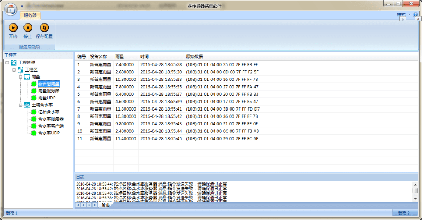The image size is (422, 220).
Task: Collapse the 土壤含水率 tree node
Action: click(21, 105)
